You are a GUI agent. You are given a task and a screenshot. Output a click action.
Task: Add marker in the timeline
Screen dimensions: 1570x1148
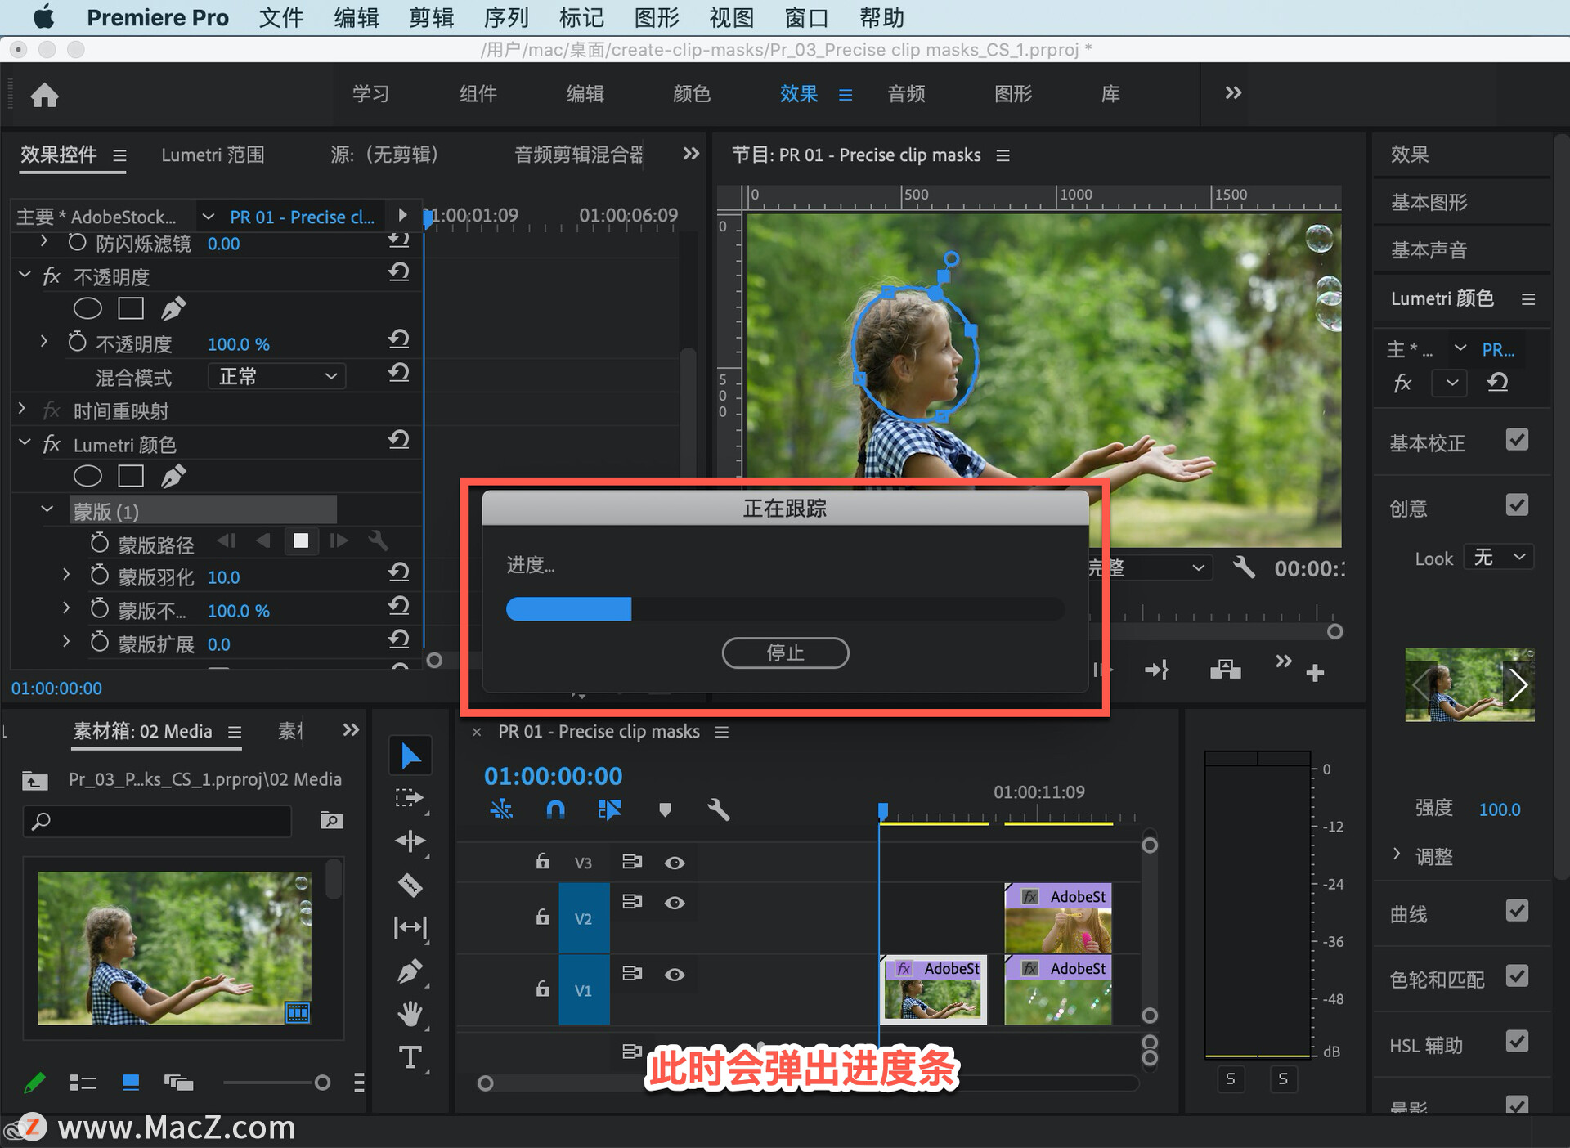[x=665, y=810]
